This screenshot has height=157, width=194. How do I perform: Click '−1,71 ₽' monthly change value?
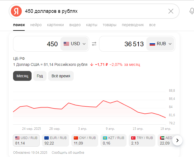(101, 64)
